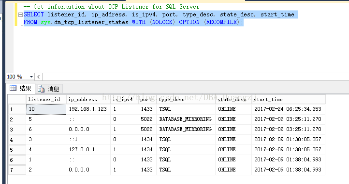Click the SELECT keyword in the query

tap(34, 14)
